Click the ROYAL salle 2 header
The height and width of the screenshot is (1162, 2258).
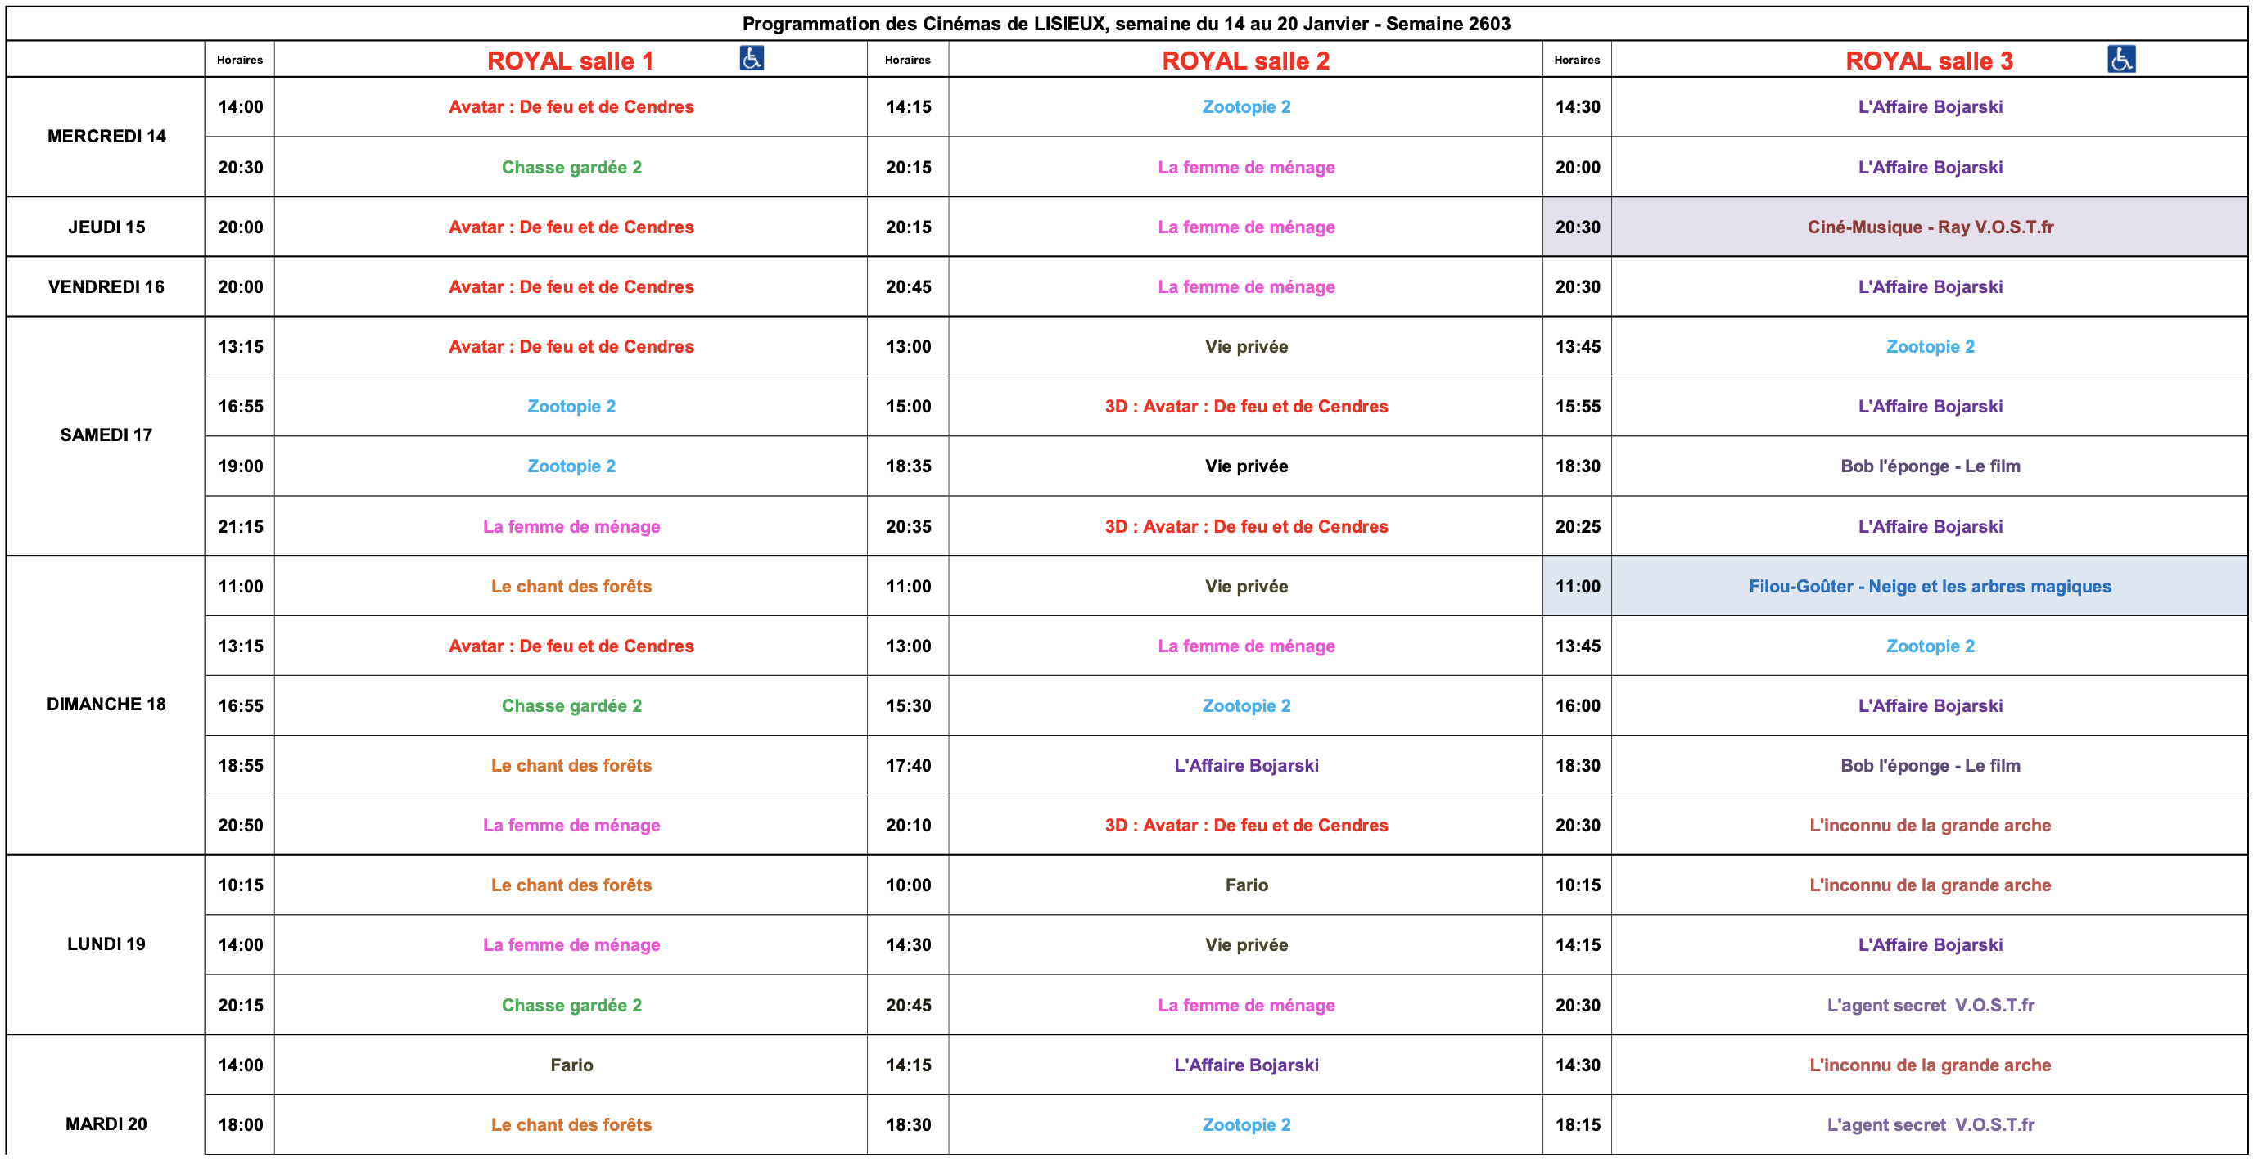(1244, 61)
